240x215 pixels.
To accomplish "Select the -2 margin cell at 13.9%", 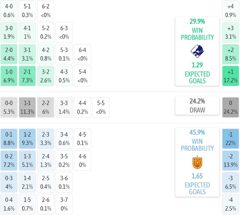I will pos(231,160).
